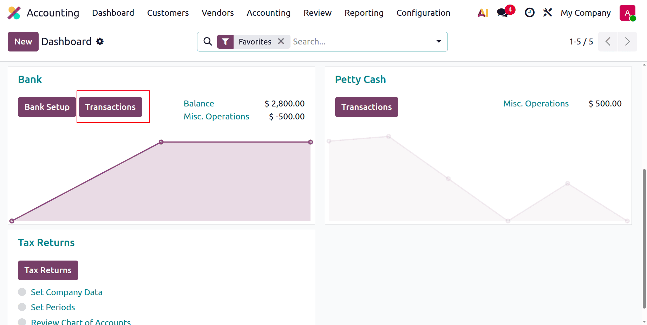Open the Configuration menu

point(423,13)
